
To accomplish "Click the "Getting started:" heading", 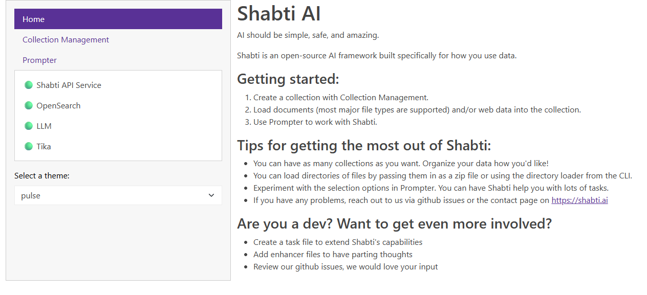I will point(288,79).
